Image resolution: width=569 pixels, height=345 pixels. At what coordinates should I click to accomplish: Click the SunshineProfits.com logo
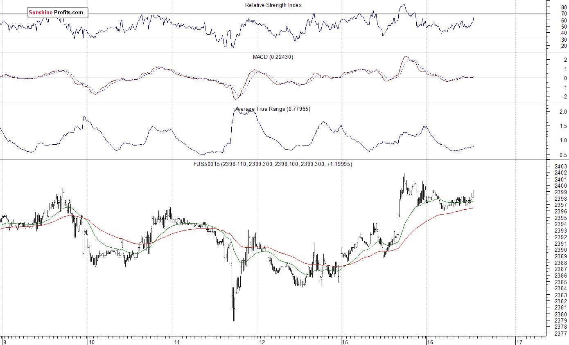pos(58,13)
